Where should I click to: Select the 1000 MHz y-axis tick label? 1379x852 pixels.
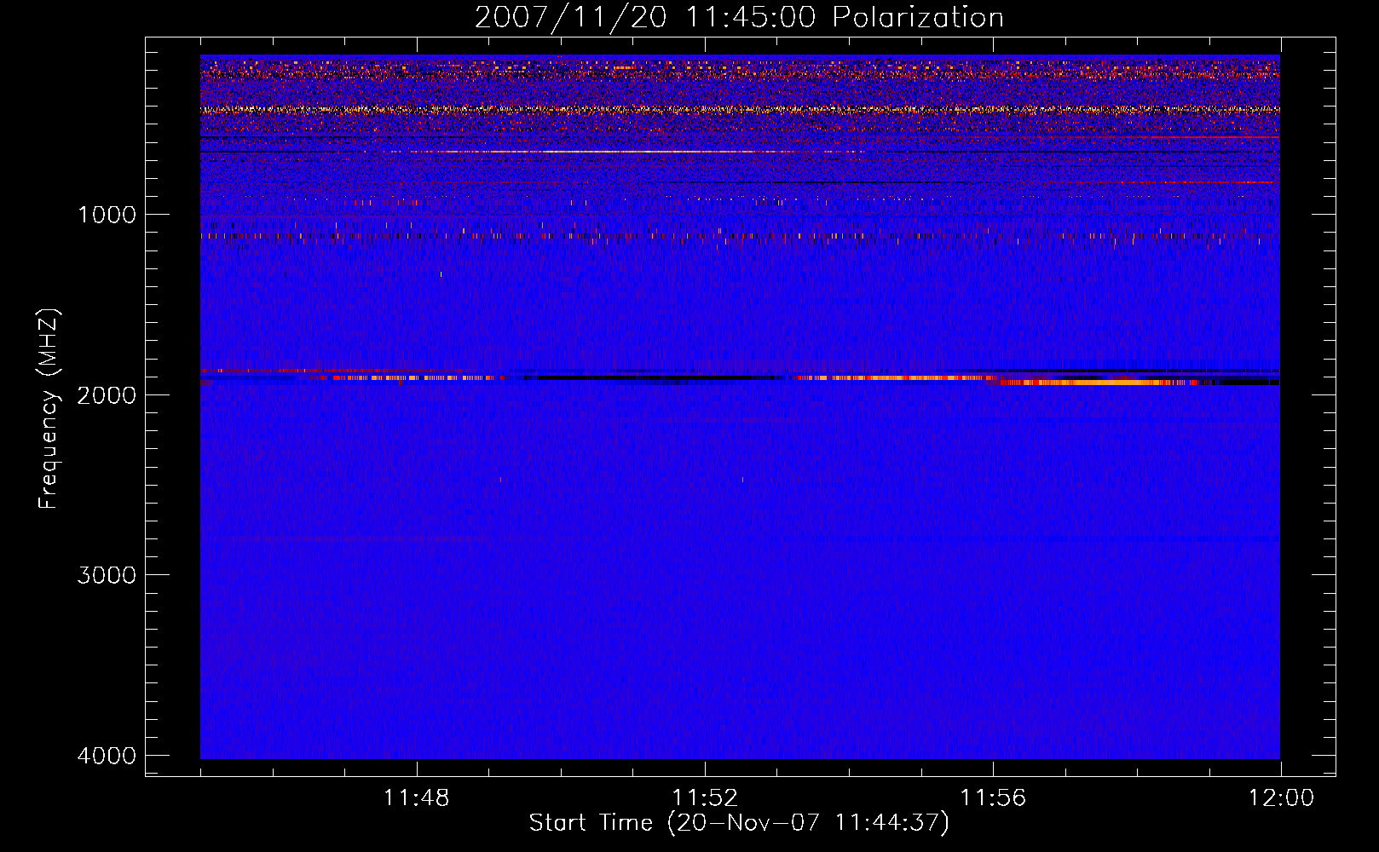pos(107,215)
